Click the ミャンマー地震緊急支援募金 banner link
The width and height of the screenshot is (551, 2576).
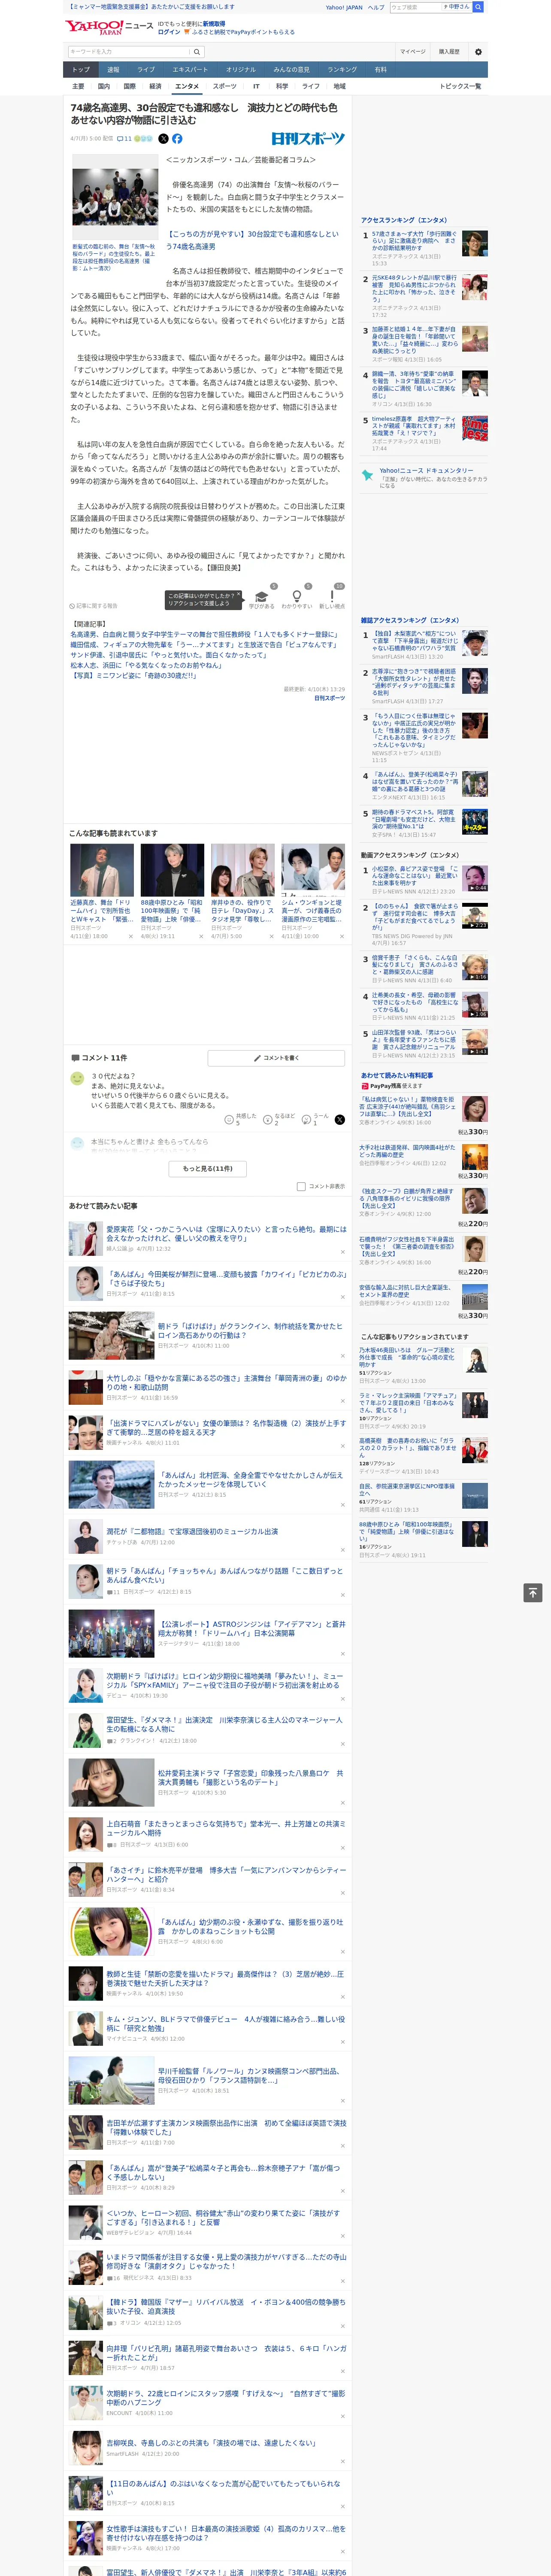[x=151, y=7]
